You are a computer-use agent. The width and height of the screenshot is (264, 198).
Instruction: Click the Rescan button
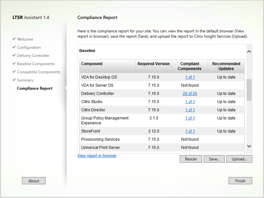coord(191,159)
